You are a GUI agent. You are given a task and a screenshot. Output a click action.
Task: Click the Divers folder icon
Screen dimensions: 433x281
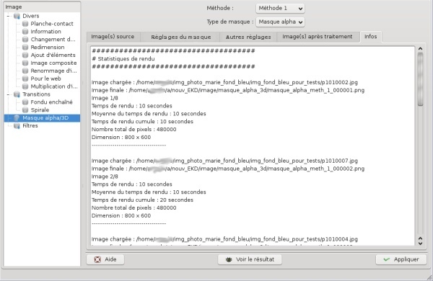[x=17, y=16]
